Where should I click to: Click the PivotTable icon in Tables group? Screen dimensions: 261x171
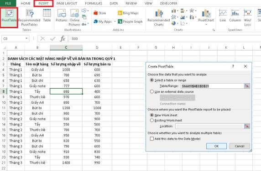pyautogui.click(x=9, y=17)
